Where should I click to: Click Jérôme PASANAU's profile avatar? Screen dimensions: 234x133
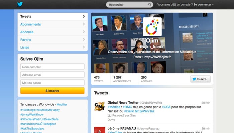point(100,130)
